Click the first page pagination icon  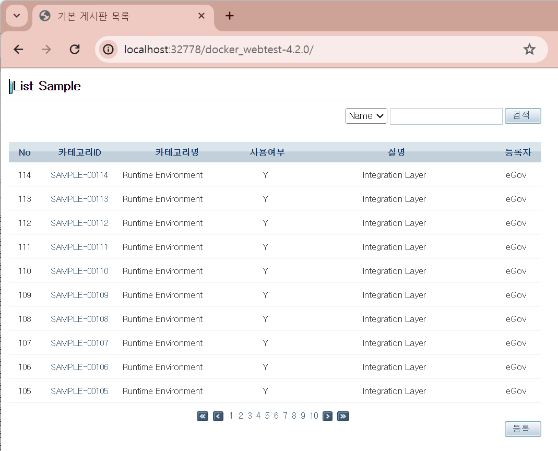coord(203,416)
